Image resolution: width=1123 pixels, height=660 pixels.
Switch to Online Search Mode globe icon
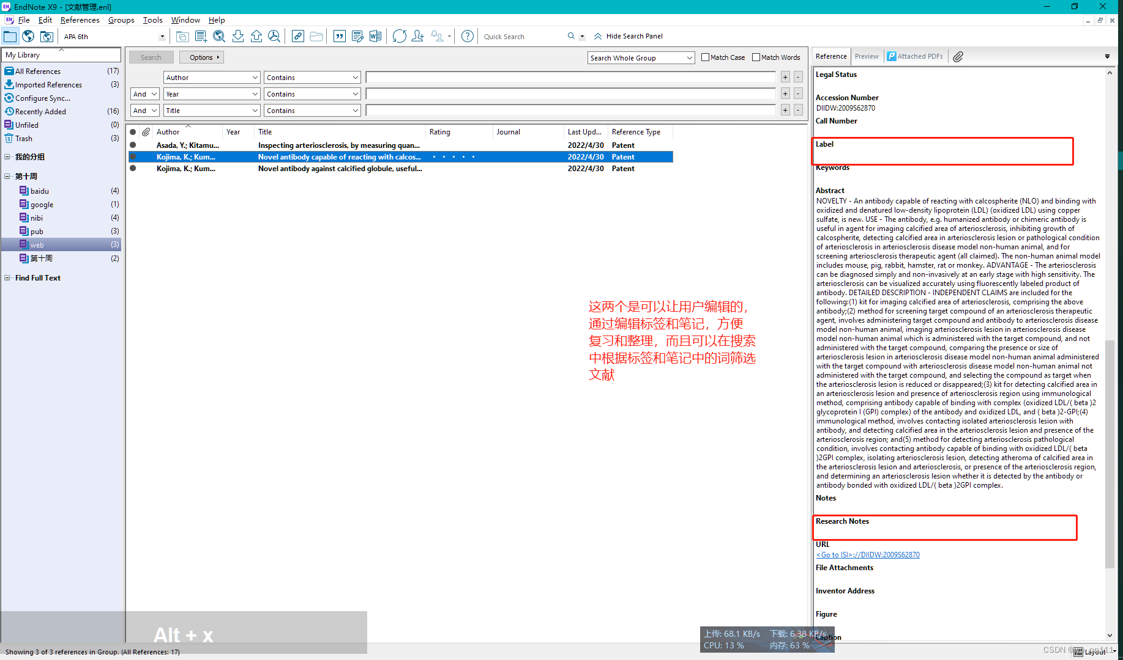tap(28, 36)
